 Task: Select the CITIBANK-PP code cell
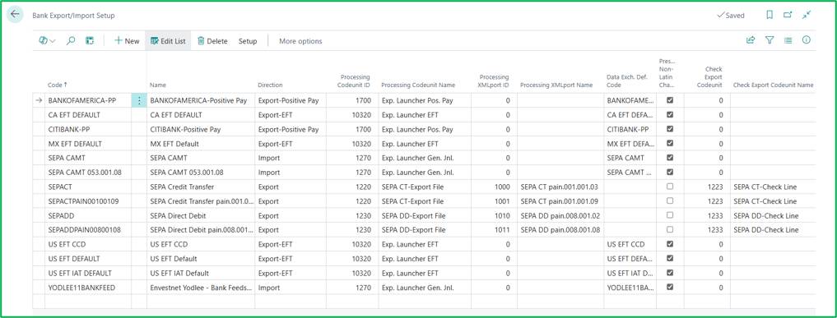pos(88,130)
